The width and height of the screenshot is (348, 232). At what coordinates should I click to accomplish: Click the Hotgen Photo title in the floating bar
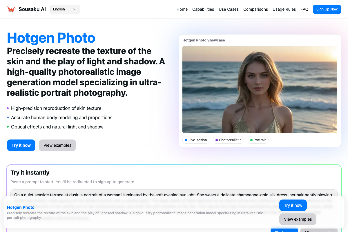pos(21,207)
